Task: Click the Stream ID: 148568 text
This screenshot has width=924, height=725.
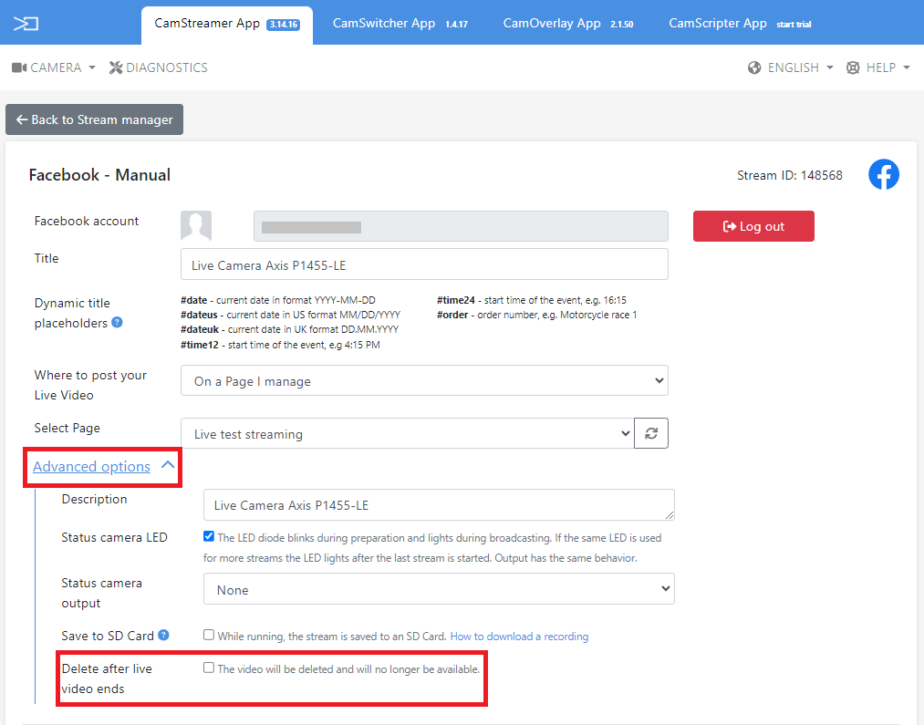Action: (x=790, y=175)
